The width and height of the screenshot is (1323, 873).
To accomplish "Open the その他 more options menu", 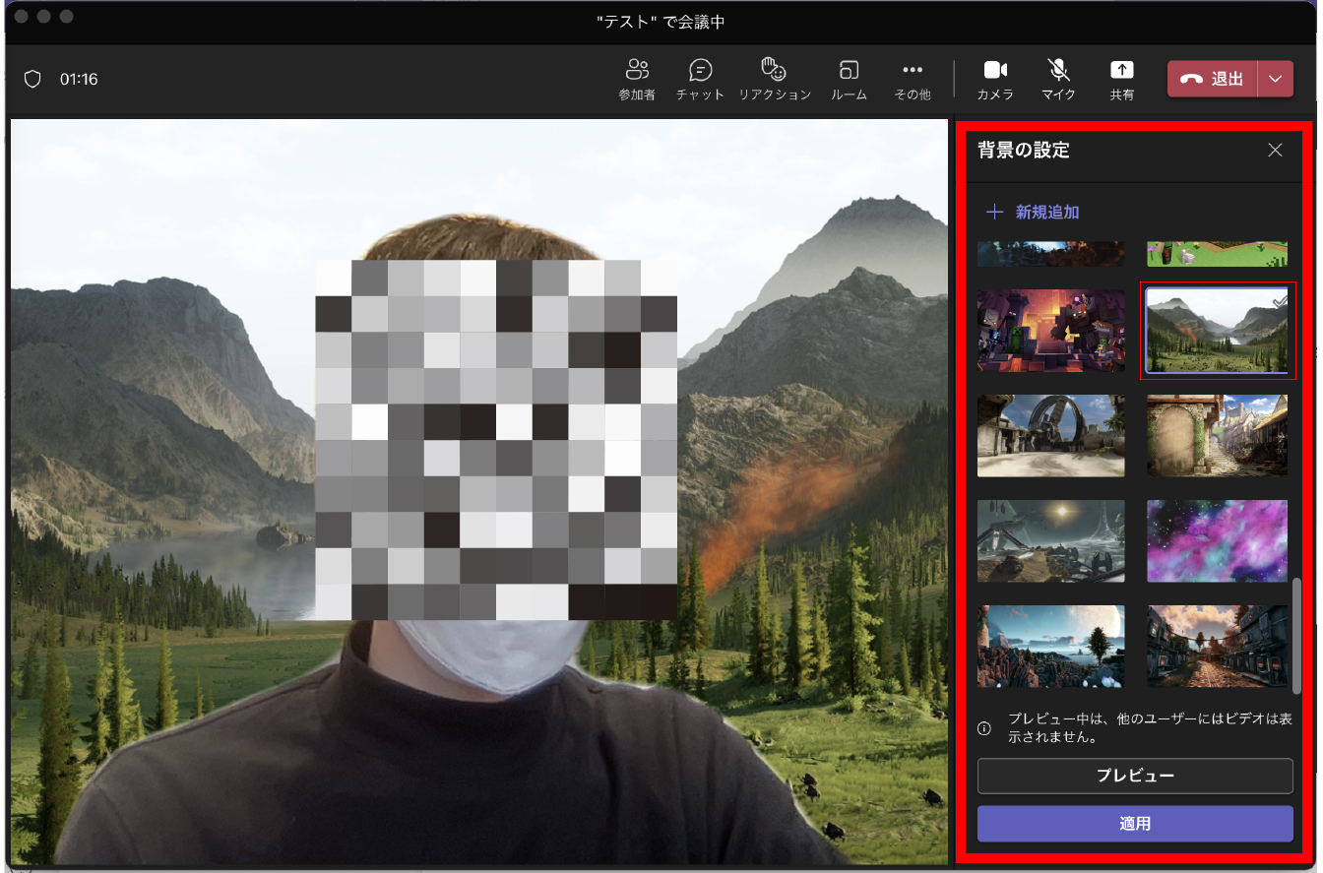I will [x=913, y=80].
